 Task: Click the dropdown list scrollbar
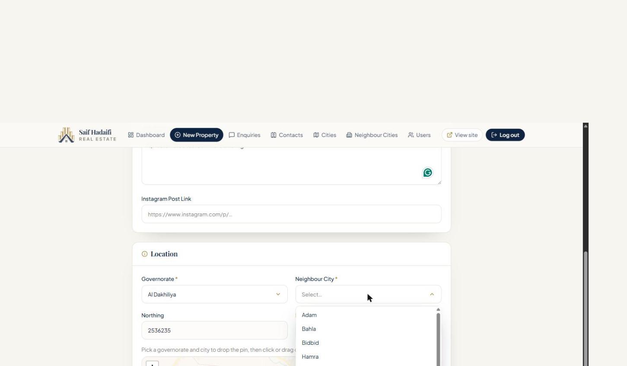438,339
